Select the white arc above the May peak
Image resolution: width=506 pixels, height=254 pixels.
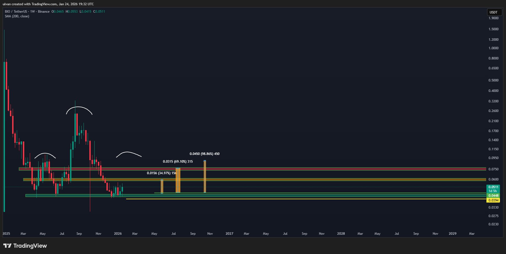(45, 153)
